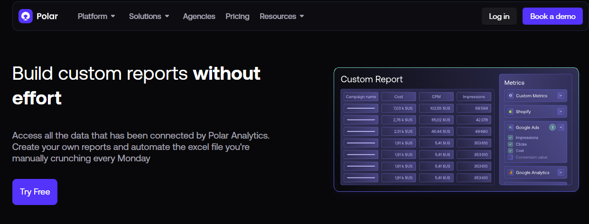
Task: Select the Campaign name column header
Action: 361,96
